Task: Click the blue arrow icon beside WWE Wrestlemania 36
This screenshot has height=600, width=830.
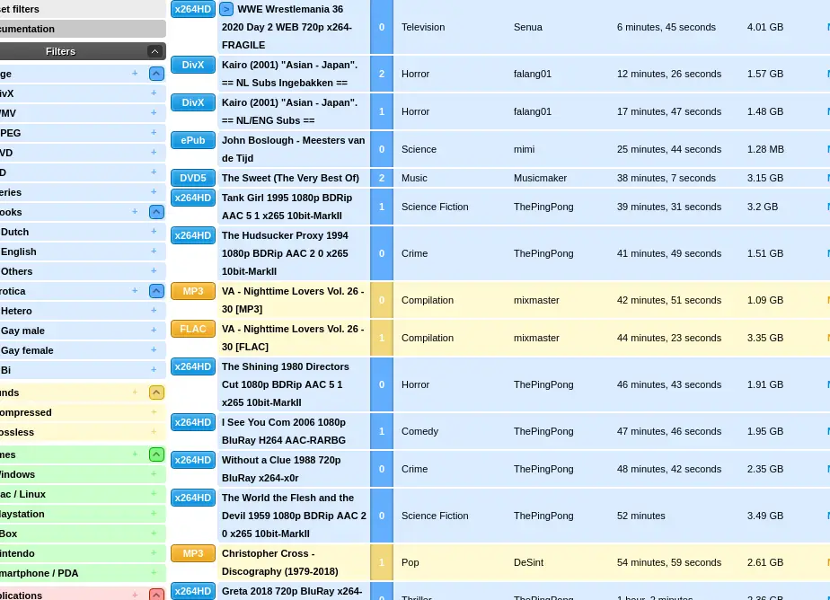Action: click(x=225, y=9)
